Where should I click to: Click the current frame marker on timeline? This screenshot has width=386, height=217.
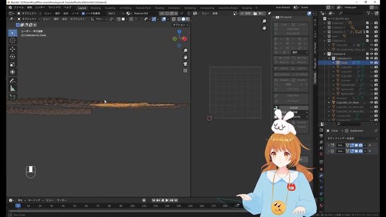coord(17,206)
